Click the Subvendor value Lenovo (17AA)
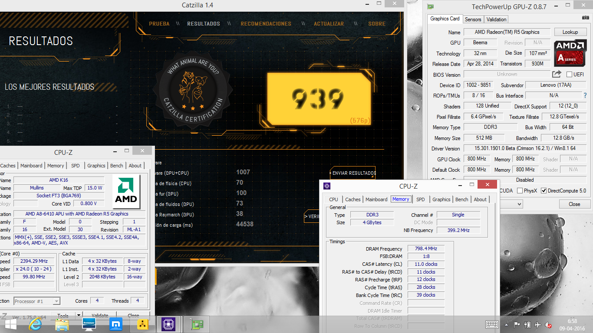This screenshot has width=593, height=333. click(x=556, y=85)
